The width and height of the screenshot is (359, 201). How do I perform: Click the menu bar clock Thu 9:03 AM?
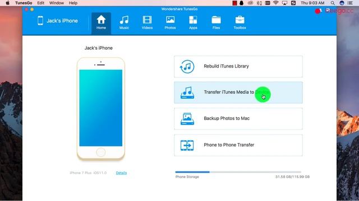pos(312,3)
